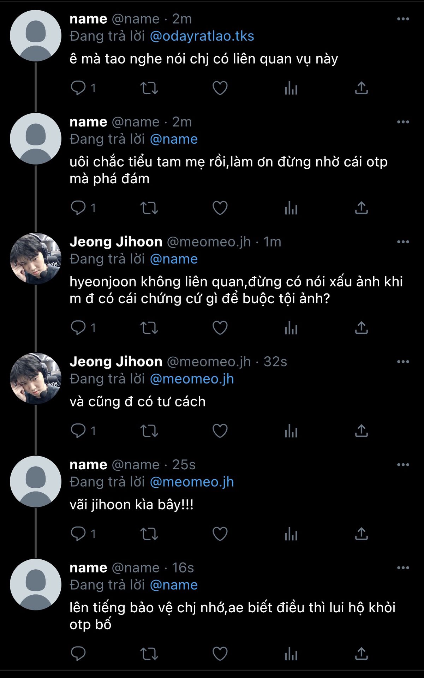Screen dimensions: 424x678
Task: Share the "lên tiếng bảo vệ chị" tweet
Action: click(361, 654)
